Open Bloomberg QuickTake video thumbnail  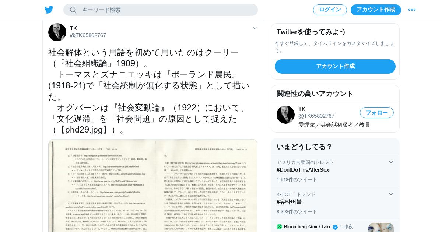(x=381, y=227)
